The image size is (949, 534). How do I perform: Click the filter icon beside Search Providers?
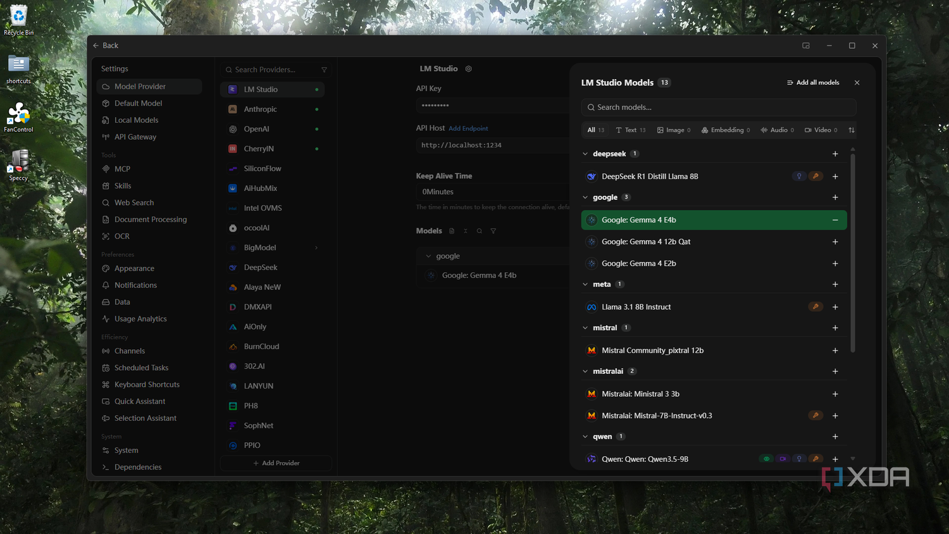click(x=324, y=70)
